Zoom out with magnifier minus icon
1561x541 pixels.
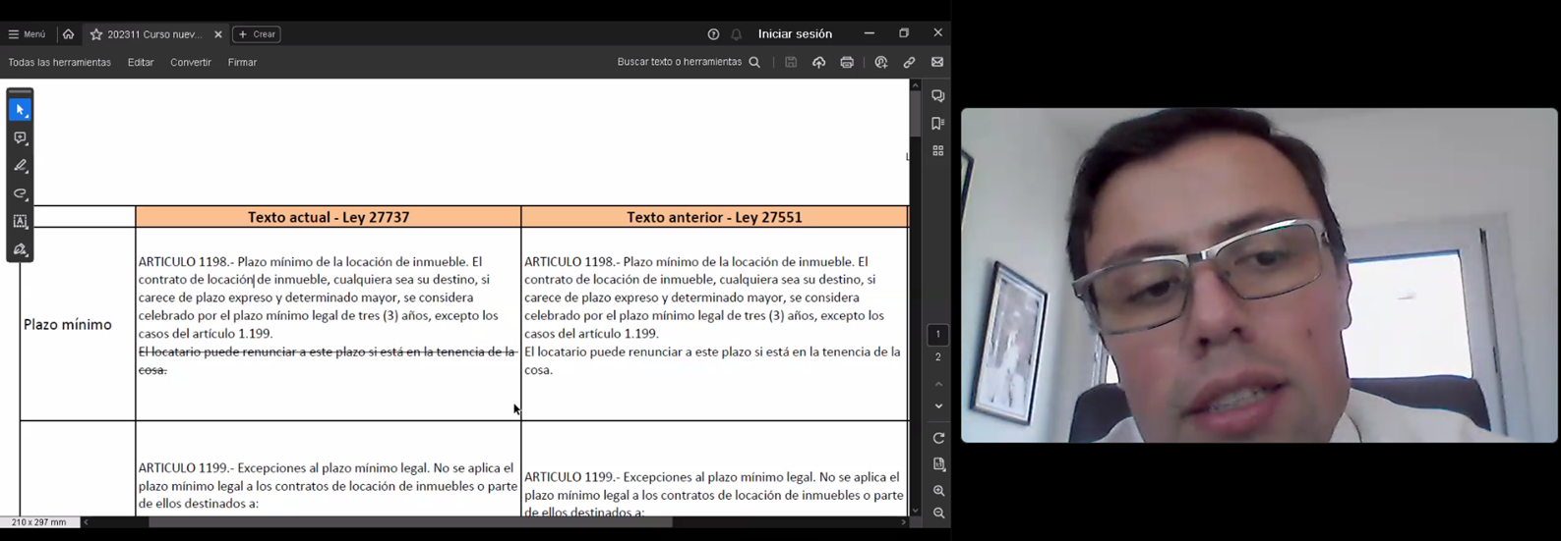[x=938, y=514]
